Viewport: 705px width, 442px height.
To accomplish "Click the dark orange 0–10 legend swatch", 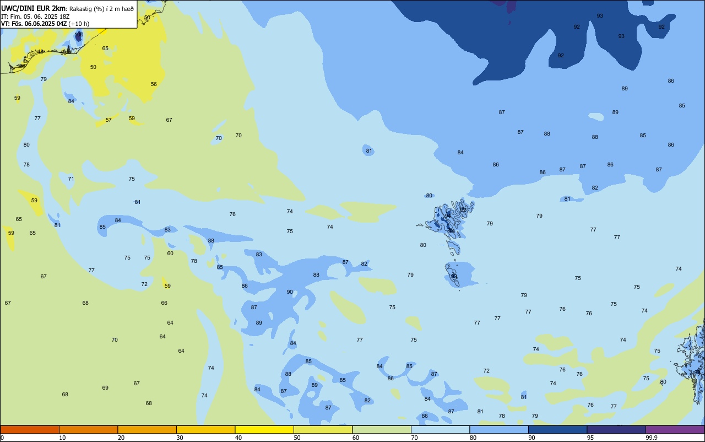I will (30, 429).
